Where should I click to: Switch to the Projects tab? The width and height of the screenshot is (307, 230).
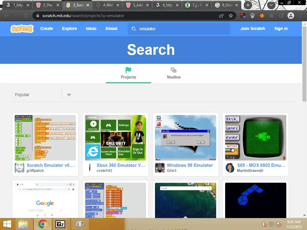click(128, 73)
